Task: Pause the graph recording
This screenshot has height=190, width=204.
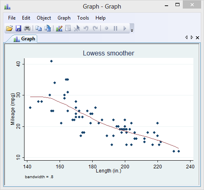Action: point(115,29)
